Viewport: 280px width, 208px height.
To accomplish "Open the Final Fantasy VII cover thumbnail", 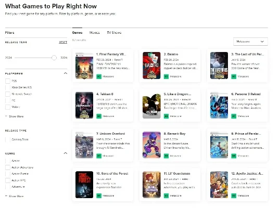I will pos(84,66).
